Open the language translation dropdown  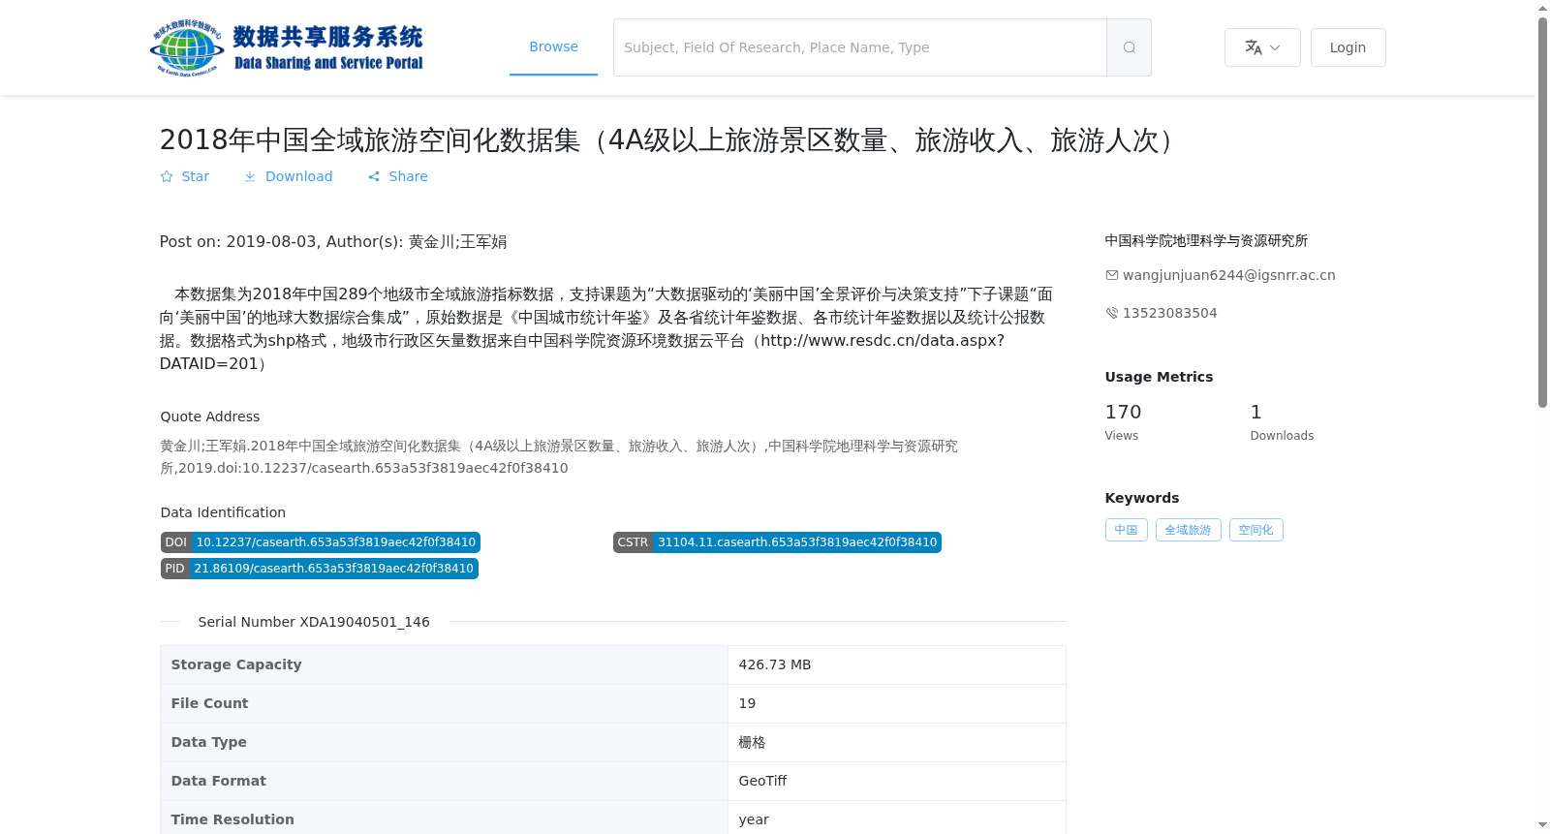[x=1262, y=47]
